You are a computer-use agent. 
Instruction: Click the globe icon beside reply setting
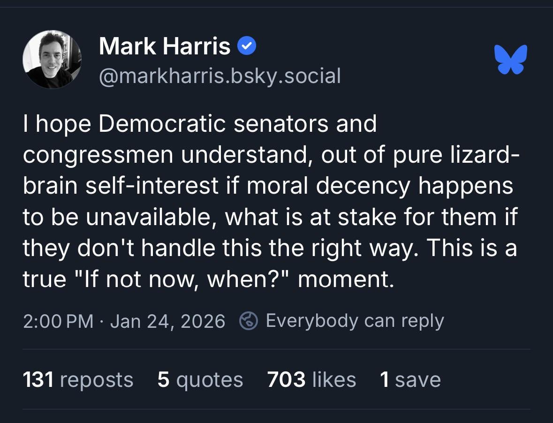point(249,321)
